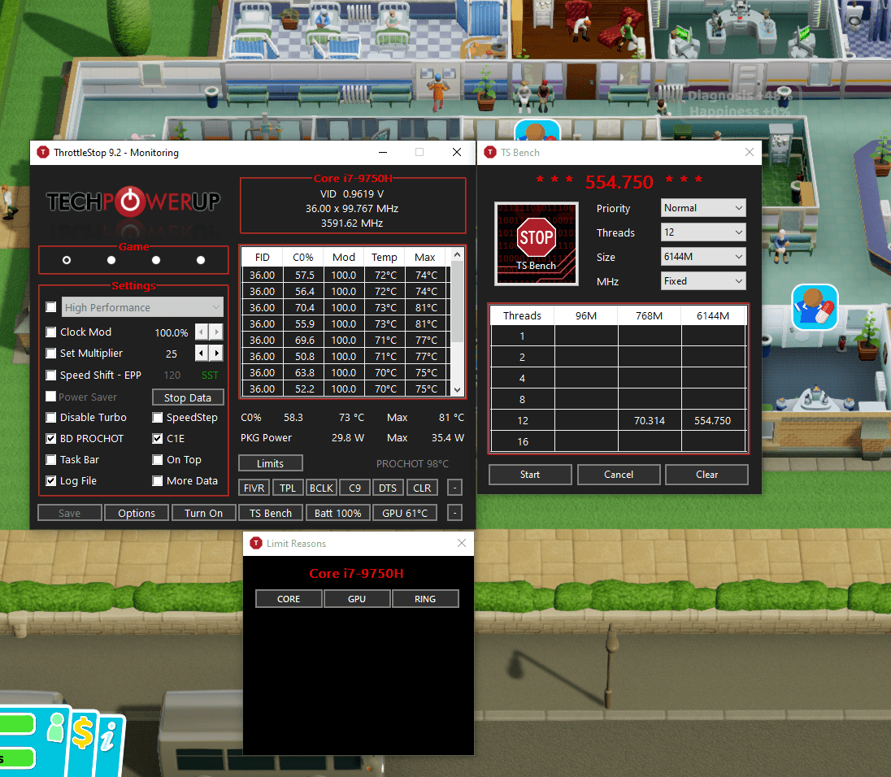Image resolution: width=891 pixels, height=777 pixels.
Task: Clear the TS Bench results
Action: tap(707, 475)
